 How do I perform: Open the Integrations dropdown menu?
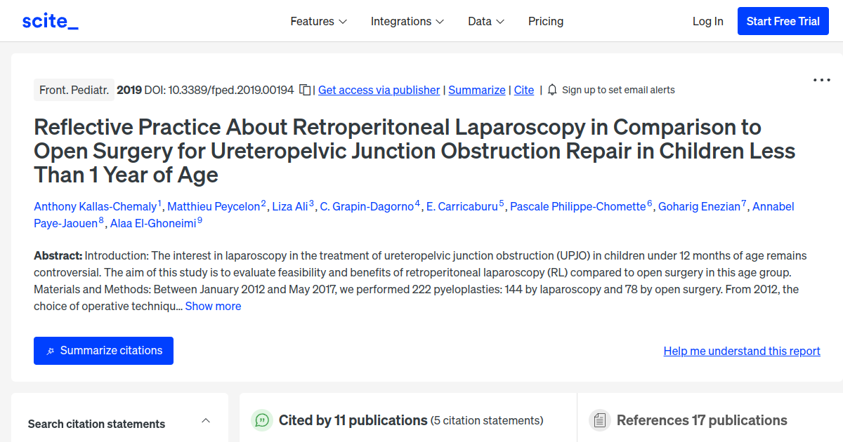(x=407, y=21)
